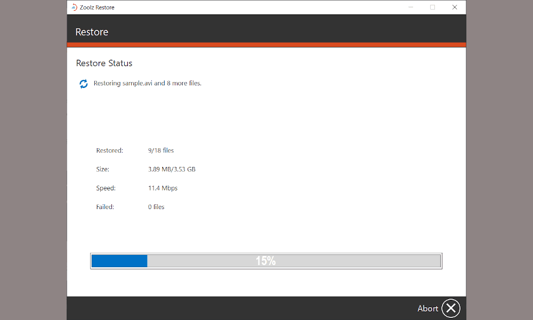Click the "Speed:" label
This screenshot has height=320, width=533.
click(106, 188)
